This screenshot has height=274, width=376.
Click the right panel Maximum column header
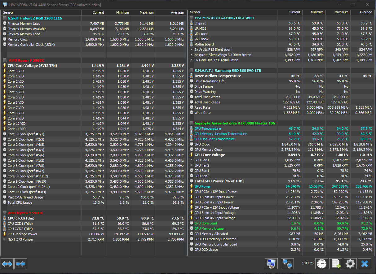pyautogui.click(x=338, y=12)
